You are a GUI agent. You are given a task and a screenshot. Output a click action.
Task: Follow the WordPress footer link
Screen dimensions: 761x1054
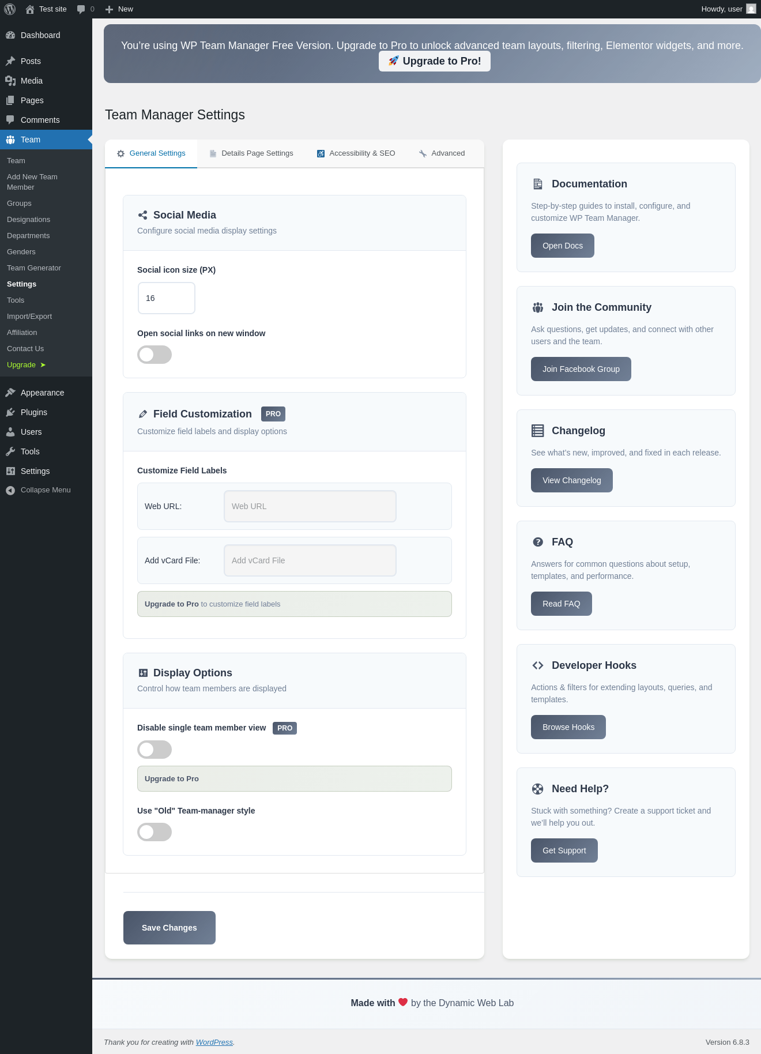pos(214,1042)
